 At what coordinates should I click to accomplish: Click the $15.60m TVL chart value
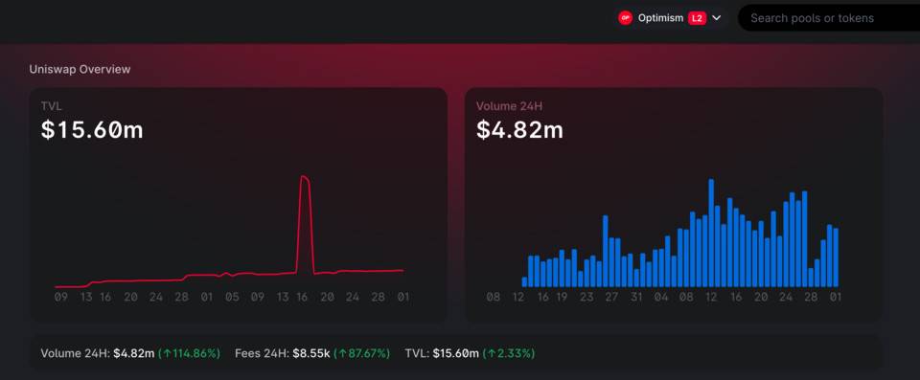click(x=92, y=129)
